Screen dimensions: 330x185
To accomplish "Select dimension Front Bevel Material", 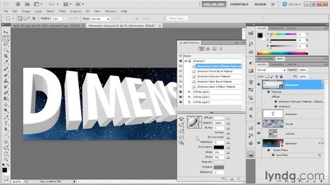I will (214, 71).
